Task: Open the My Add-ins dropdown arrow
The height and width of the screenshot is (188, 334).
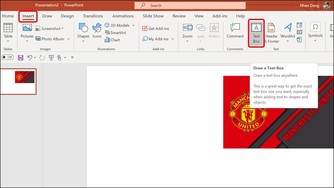Action: tap(173, 39)
